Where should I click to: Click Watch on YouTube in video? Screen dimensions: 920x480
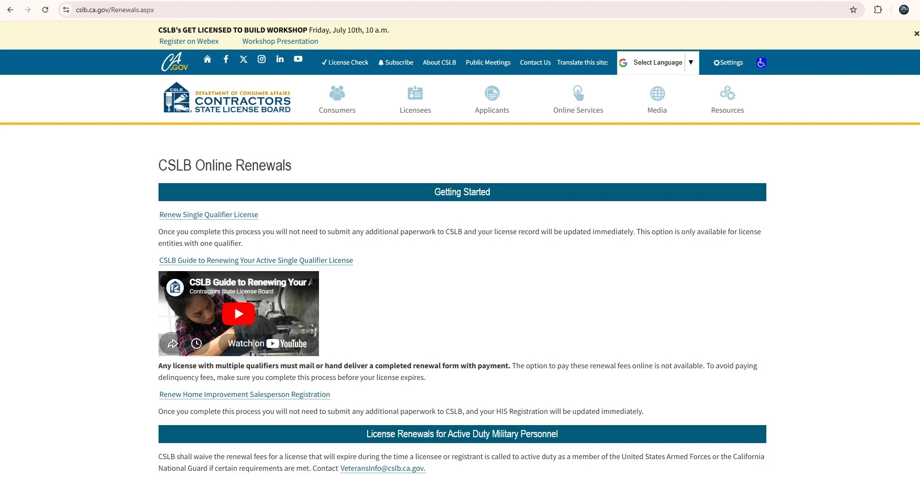pyautogui.click(x=267, y=343)
